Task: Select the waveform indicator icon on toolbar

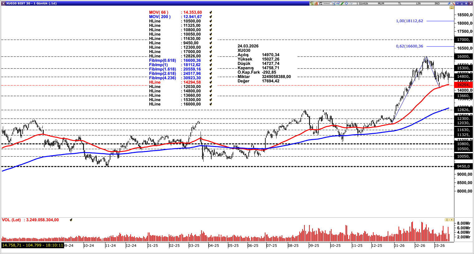Action: (x=351, y=3)
